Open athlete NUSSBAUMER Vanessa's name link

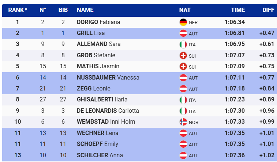point(108,77)
